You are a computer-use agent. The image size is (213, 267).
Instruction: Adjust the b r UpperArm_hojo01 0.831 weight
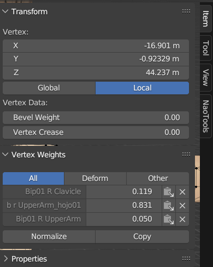[124, 206]
